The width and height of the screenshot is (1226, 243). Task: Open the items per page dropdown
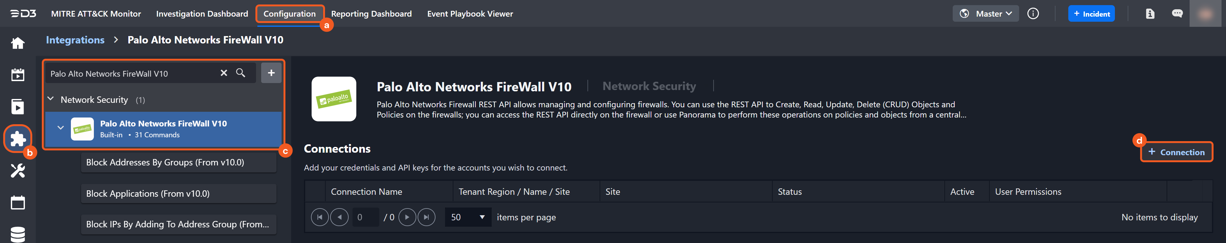(x=468, y=217)
